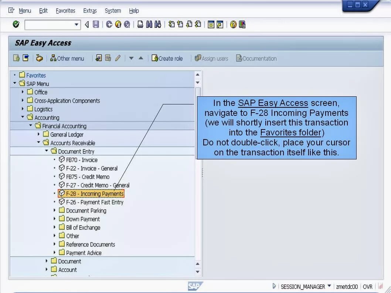Expand the status bar with the triangle icon

click(274, 286)
